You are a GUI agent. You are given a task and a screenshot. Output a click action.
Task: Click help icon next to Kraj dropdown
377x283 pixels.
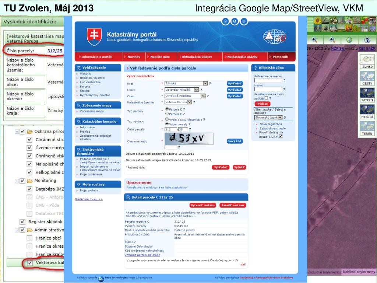click(x=210, y=83)
